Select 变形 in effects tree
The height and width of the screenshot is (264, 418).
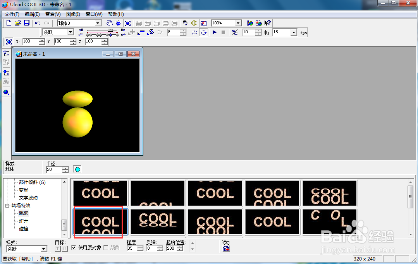pos(24,190)
